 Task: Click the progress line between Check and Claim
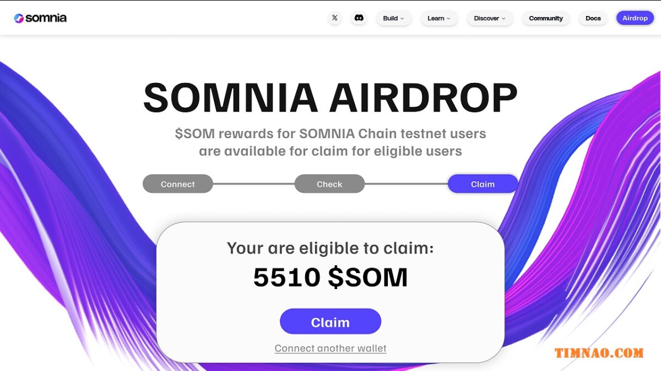coord(406,184)
